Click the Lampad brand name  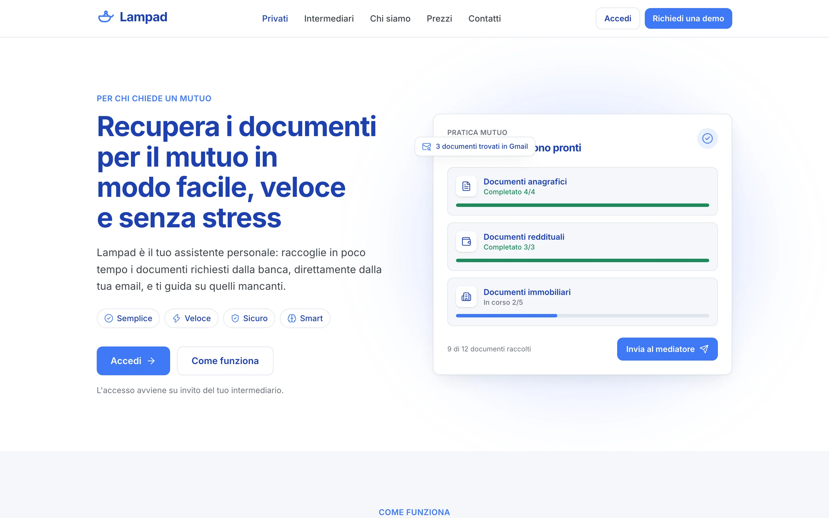pyautogui.click(x=143, y=17)
